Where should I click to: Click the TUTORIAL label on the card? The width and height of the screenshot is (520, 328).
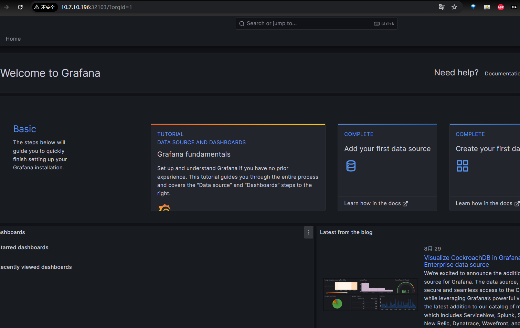pos(170,134)
